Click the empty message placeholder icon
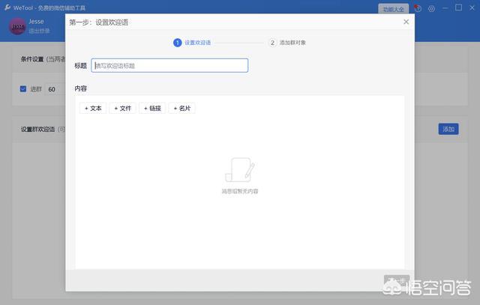 click(239, 170)
